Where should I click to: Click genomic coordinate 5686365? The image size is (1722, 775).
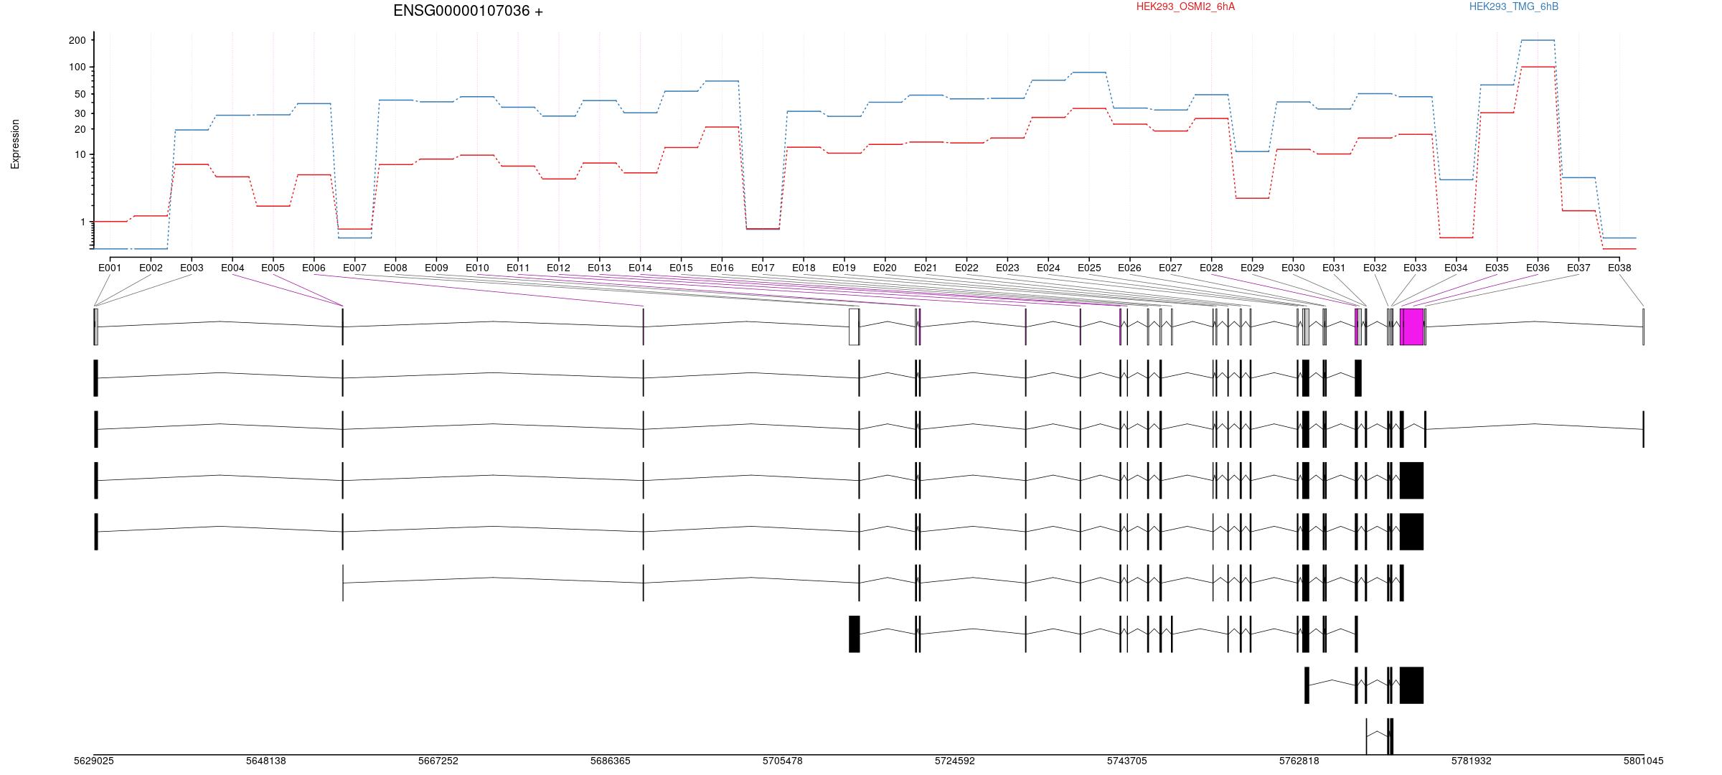coord(610,761)
